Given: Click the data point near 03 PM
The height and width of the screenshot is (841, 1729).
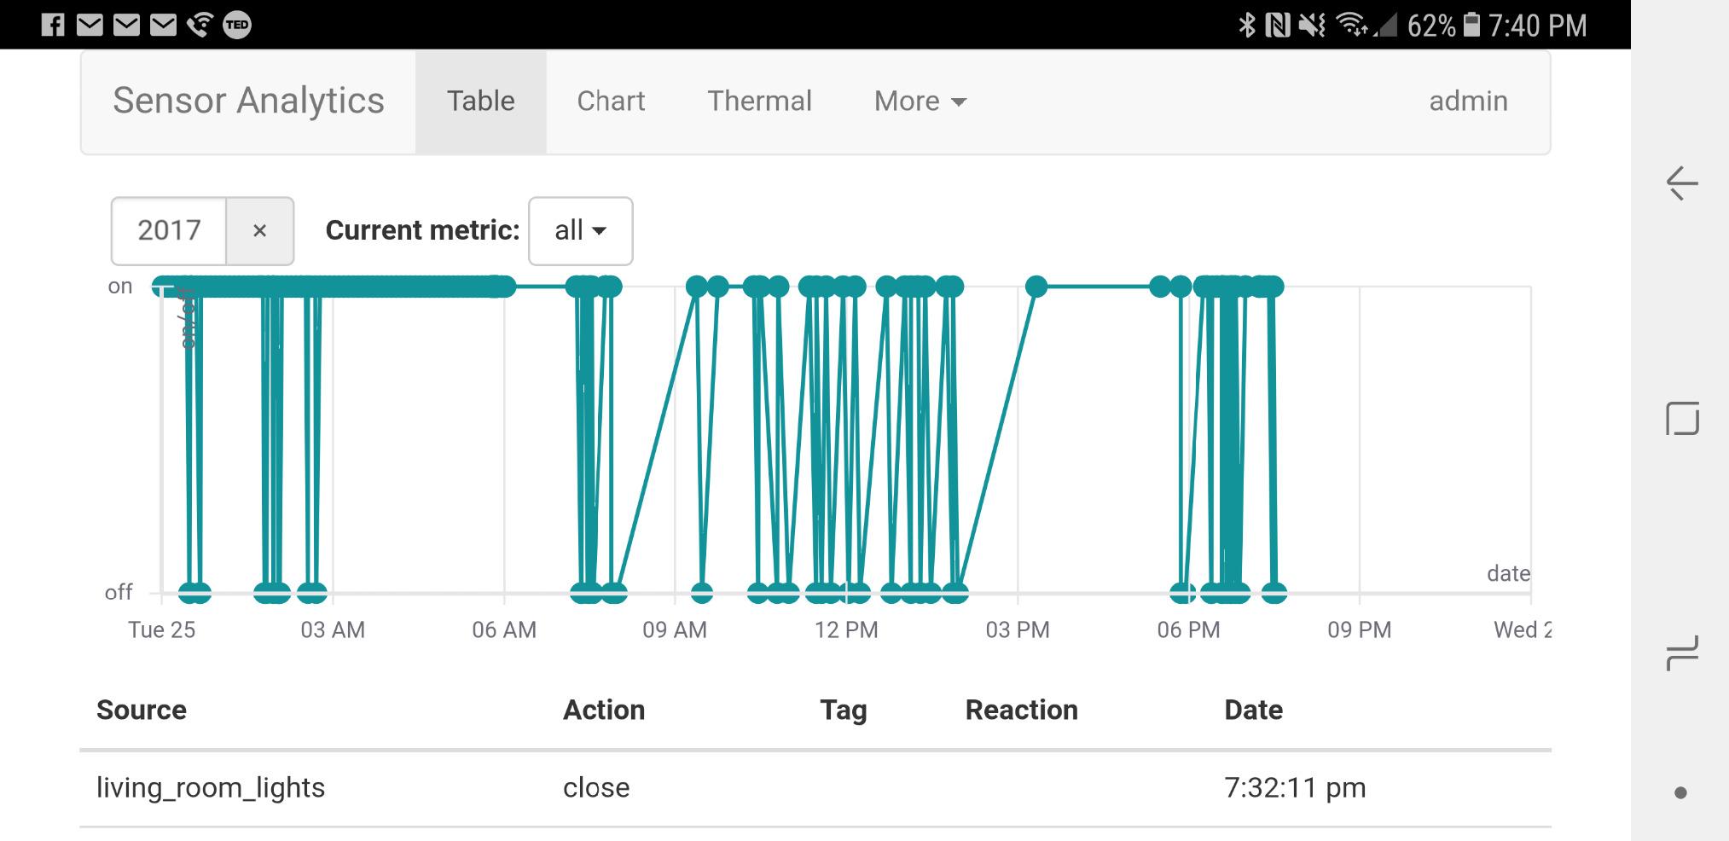Looking at the screenshot, I should (x=1036, y=287).
